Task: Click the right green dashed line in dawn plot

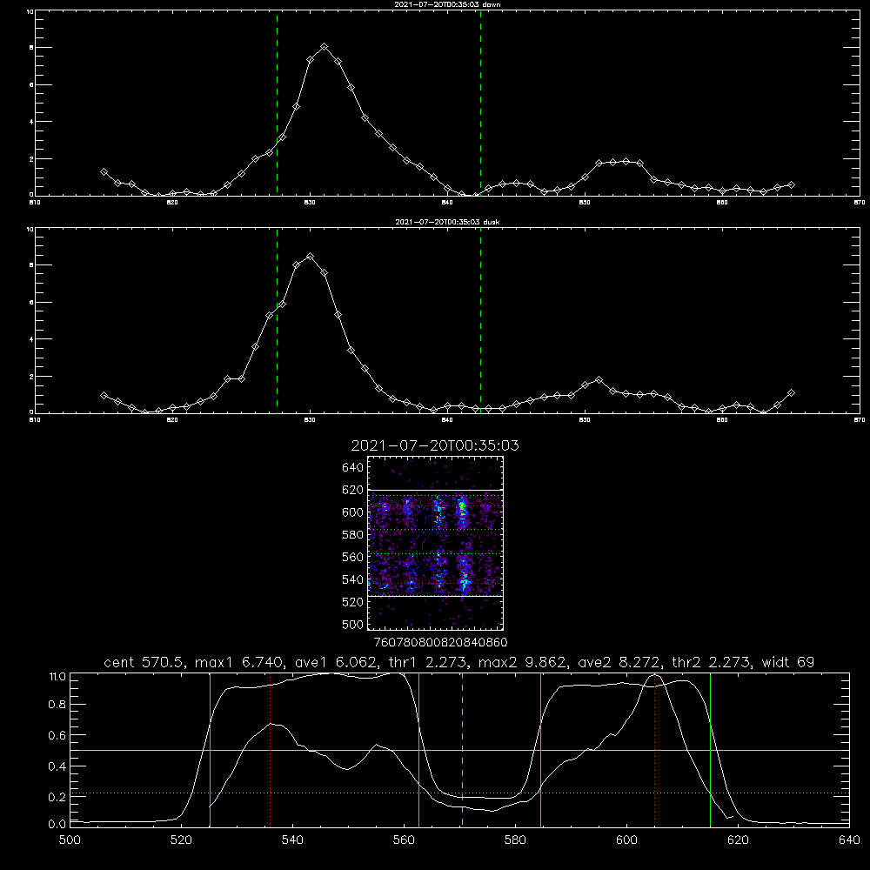Action: 480,103
